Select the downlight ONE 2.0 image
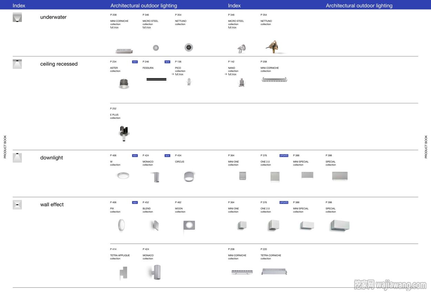 pos(275,177)
